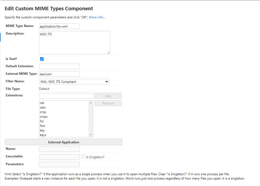
Task: Click the Add button for extensions
Action: pyautogui.click(x=108, y=96)
